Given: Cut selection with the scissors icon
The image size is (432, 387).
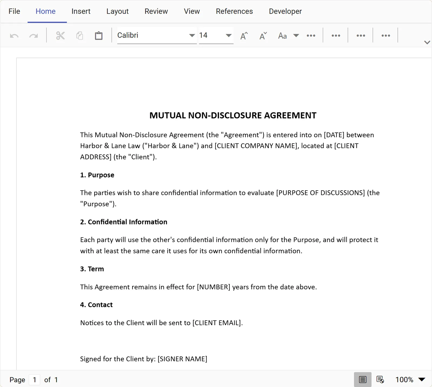Looking at the screenshot, I should [x=60, y=36].
